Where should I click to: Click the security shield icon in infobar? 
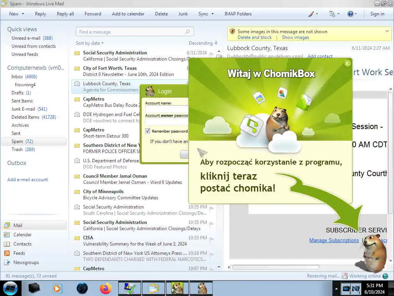232,32
